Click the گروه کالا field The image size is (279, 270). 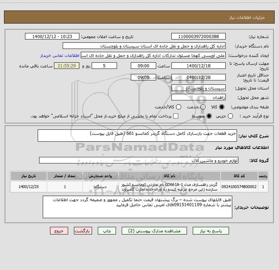point(139,160)
